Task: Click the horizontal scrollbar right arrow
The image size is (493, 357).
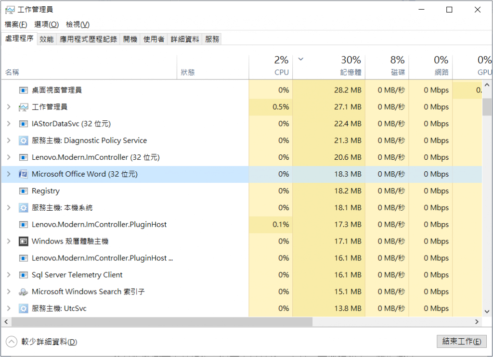Action: (x=477, y=322)
